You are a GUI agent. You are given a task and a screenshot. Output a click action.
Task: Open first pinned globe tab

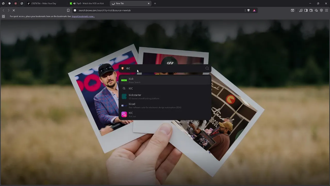pos(3,3)
